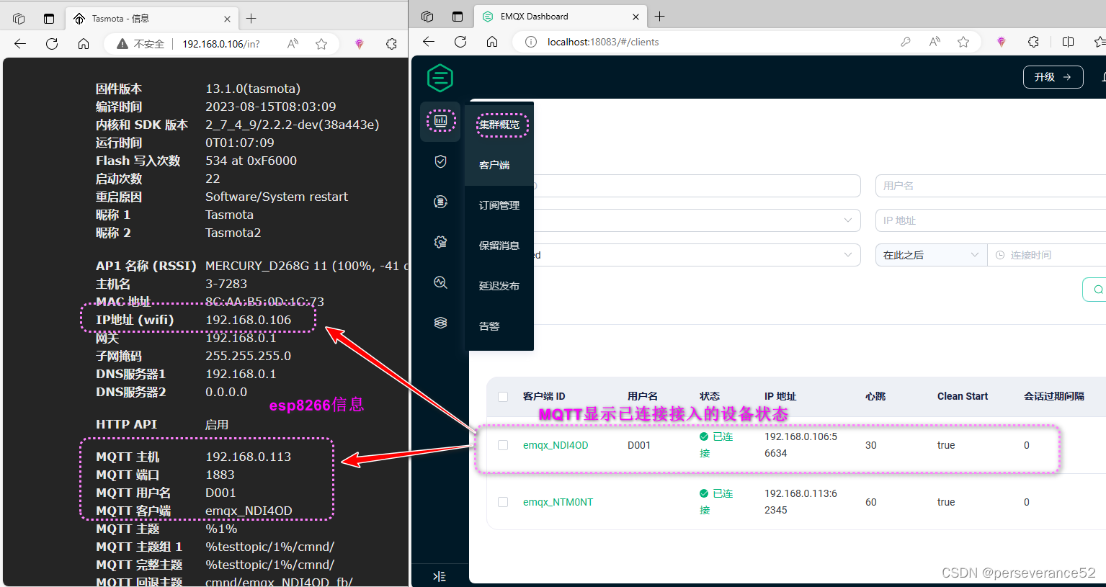This screenshot has width=1106, height=587.
Task: Go home in the Tasmota browser window
Action: click(x=84, y=44)
